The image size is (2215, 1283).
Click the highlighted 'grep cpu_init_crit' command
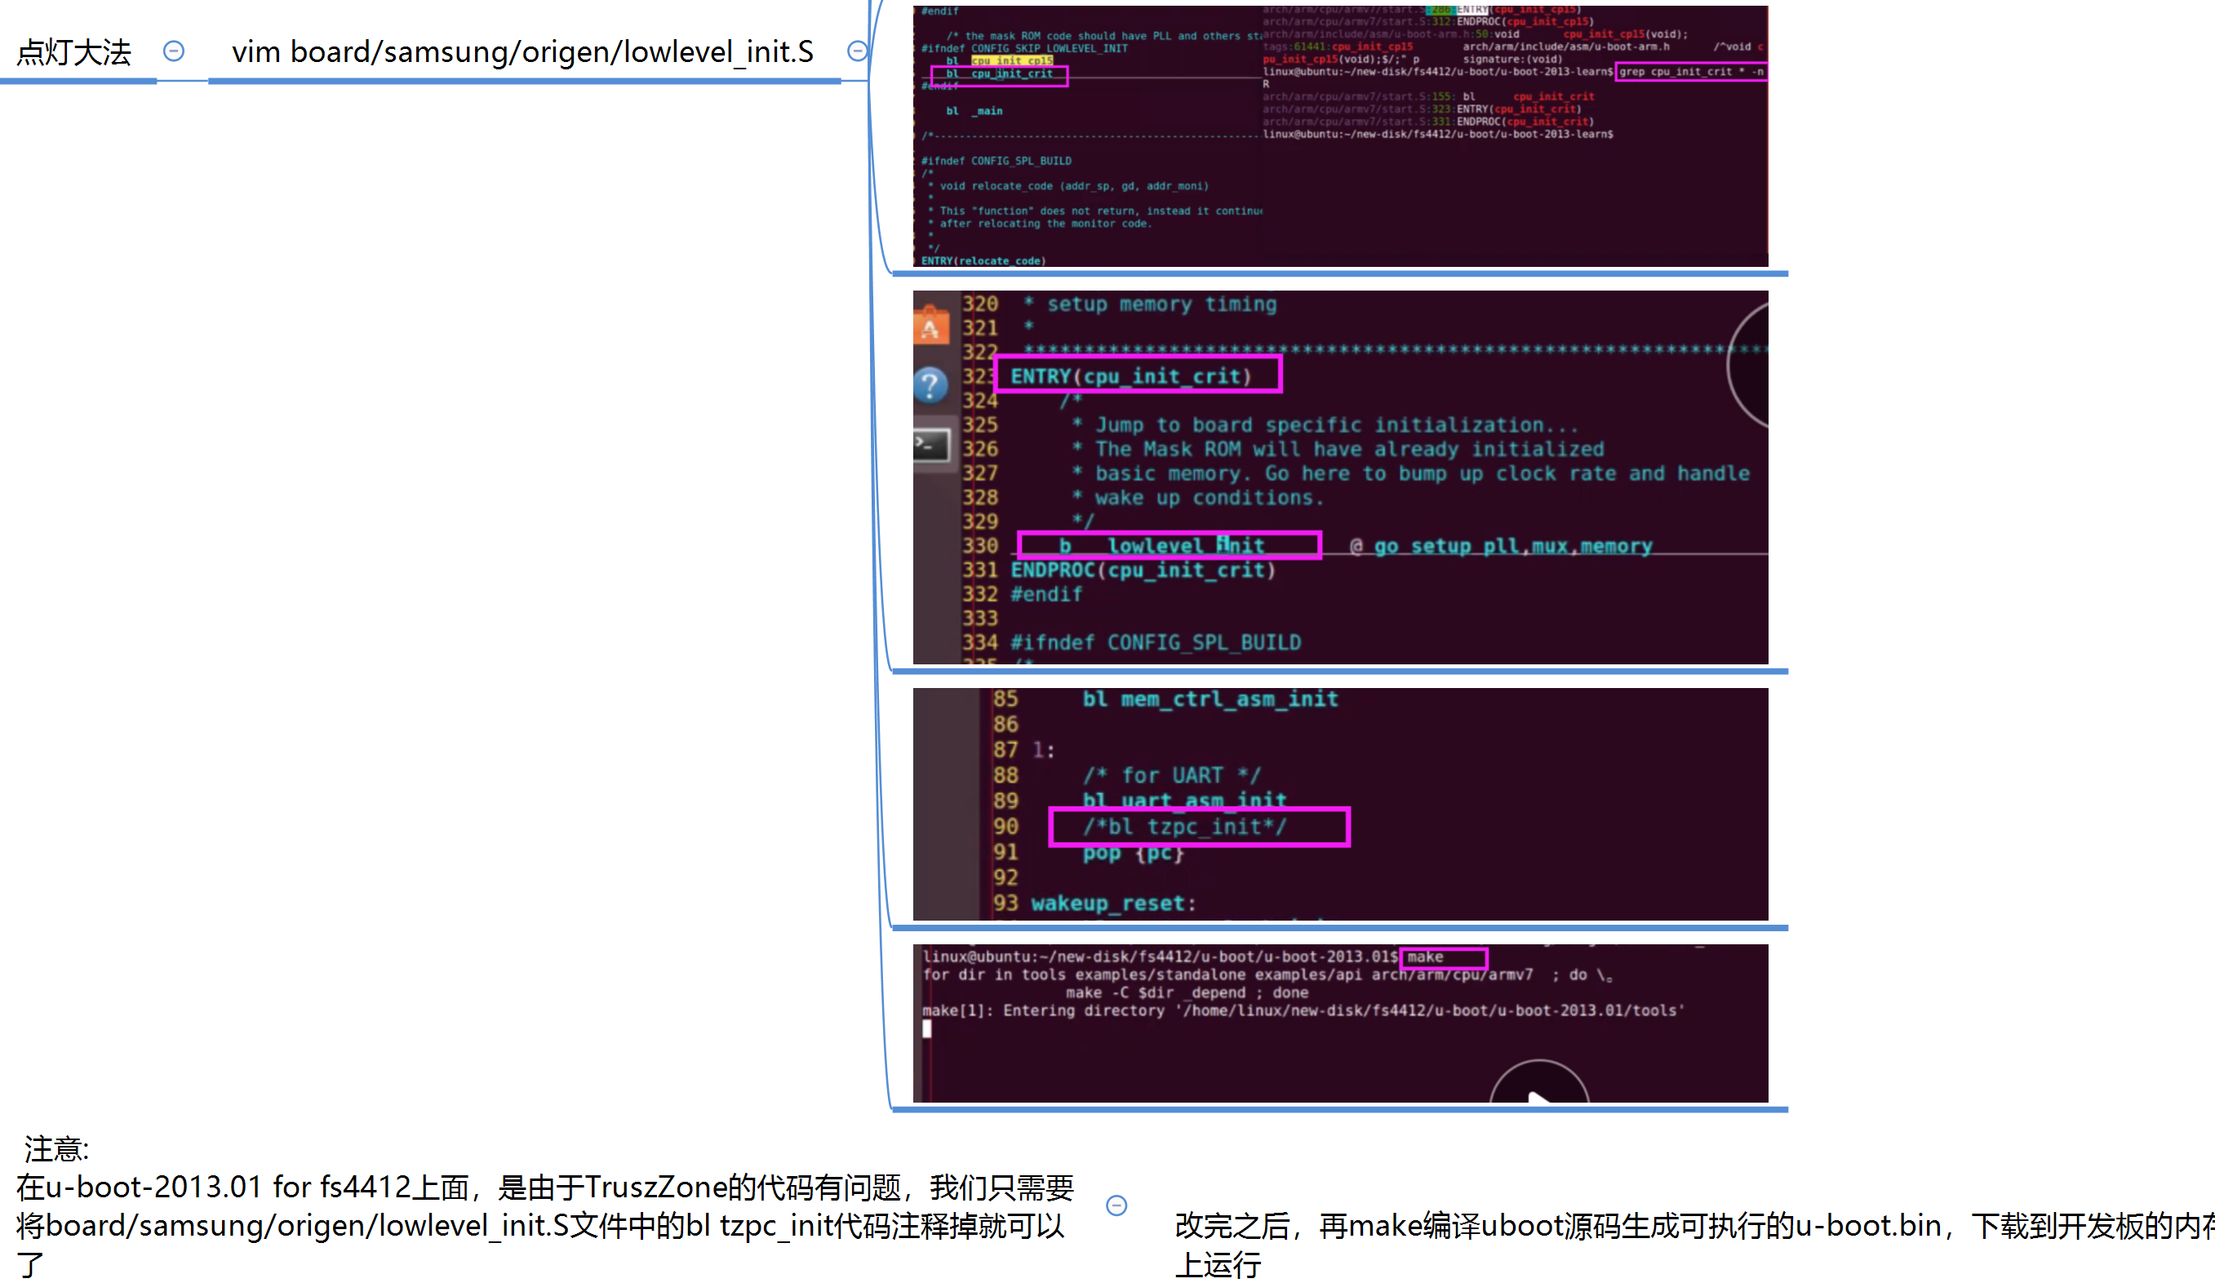coord(1690,72)
